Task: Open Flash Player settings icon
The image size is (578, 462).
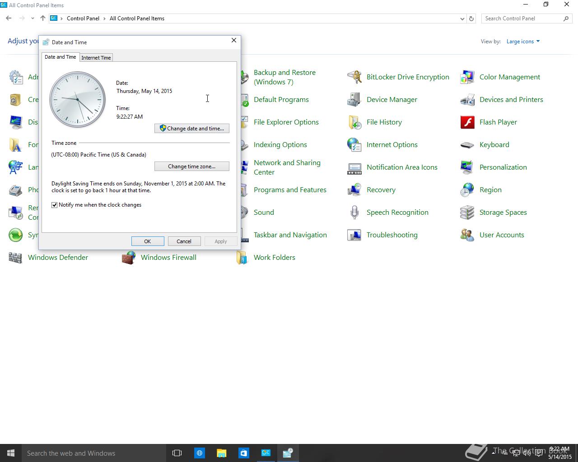Action: coord(467,122)
